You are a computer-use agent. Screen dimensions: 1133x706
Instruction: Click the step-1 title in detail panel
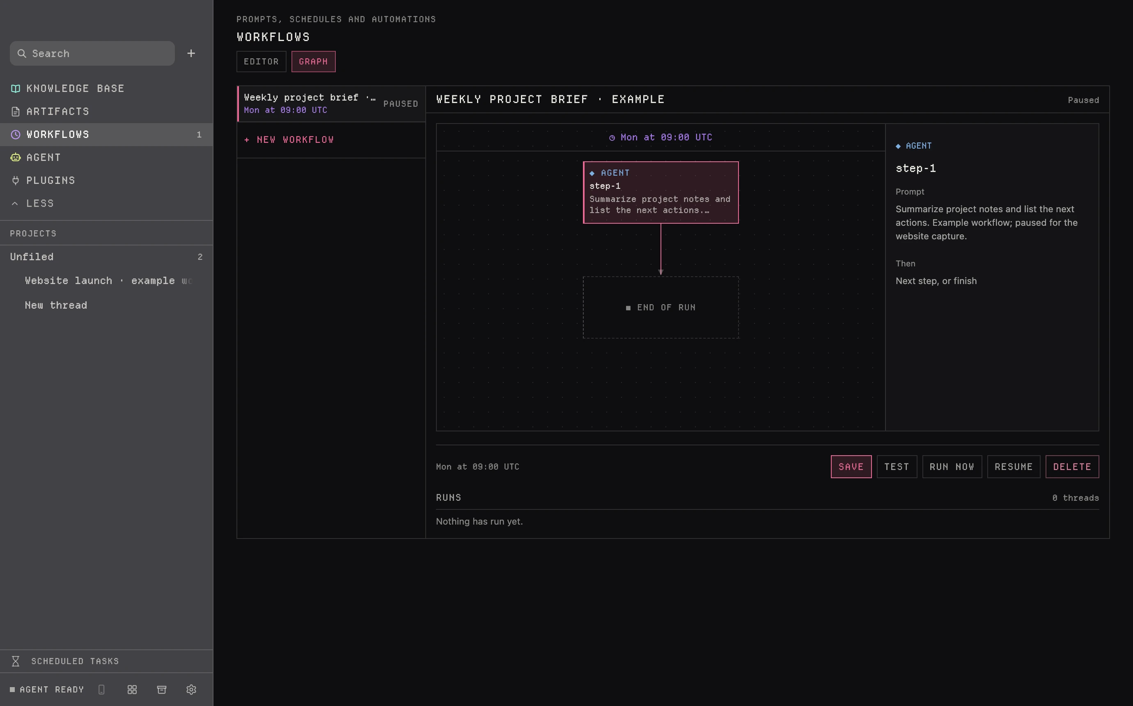[915, 168]
